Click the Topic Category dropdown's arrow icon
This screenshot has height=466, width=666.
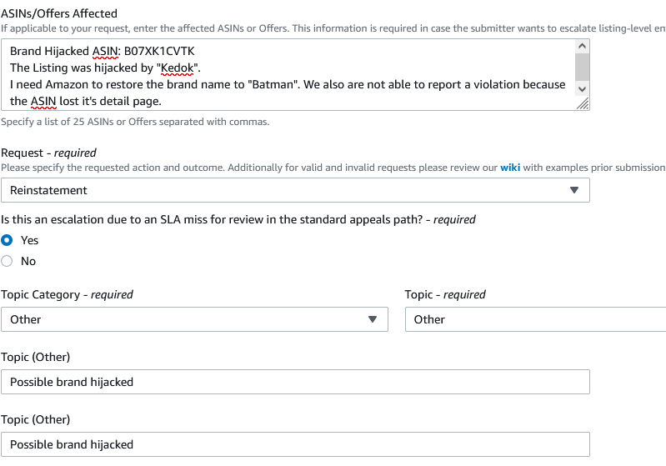click(372, 319)
